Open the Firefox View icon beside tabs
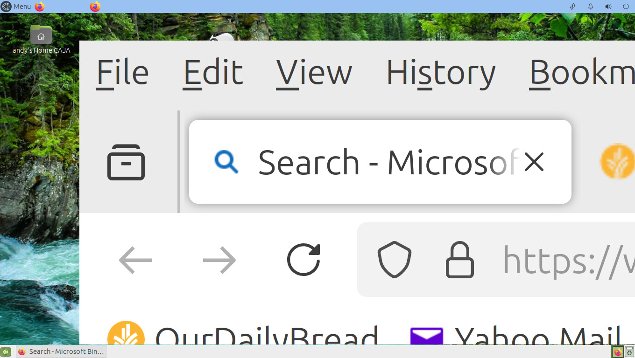The image size is (635, 358). tap(126, 162)
